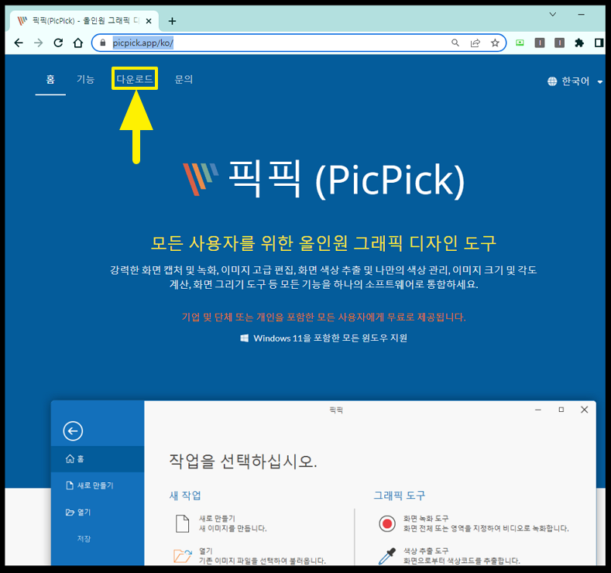Click the 그래픽 도구 heading

click(400, 496)
